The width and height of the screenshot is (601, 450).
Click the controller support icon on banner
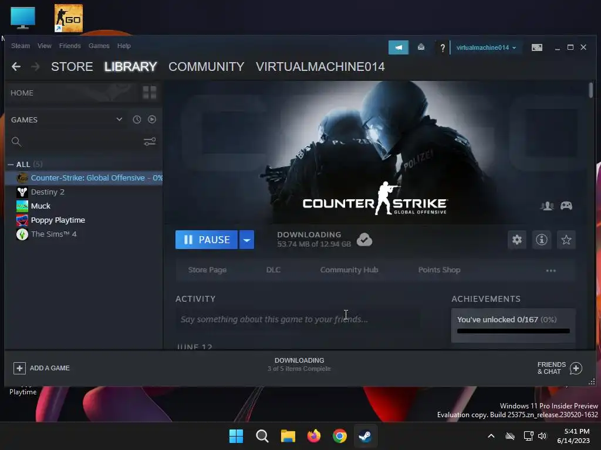point(566,206)
